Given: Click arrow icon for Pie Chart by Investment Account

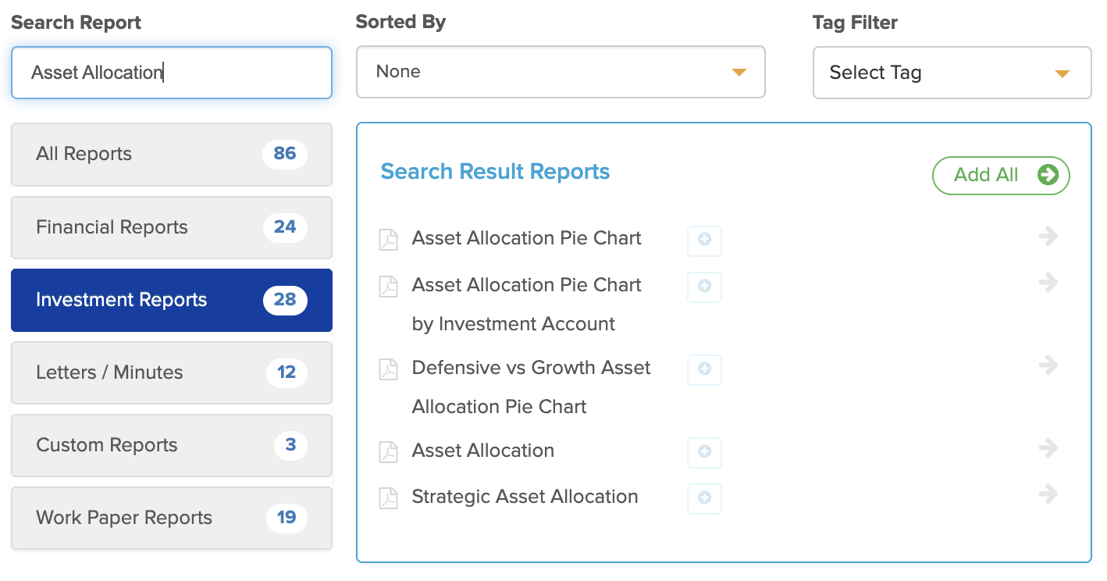Looking at the screenshot, I should point(1048,282).
